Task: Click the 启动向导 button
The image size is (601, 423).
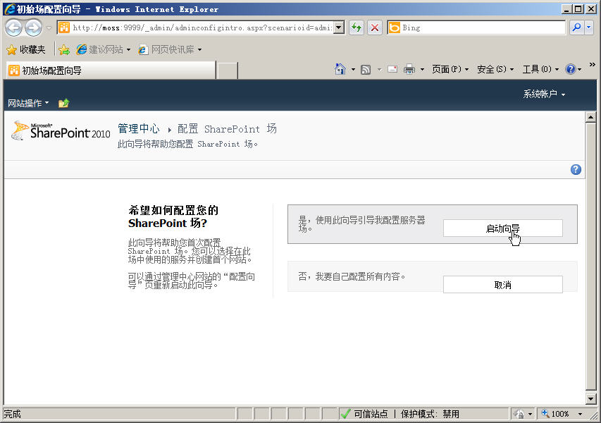Action: 502,228
